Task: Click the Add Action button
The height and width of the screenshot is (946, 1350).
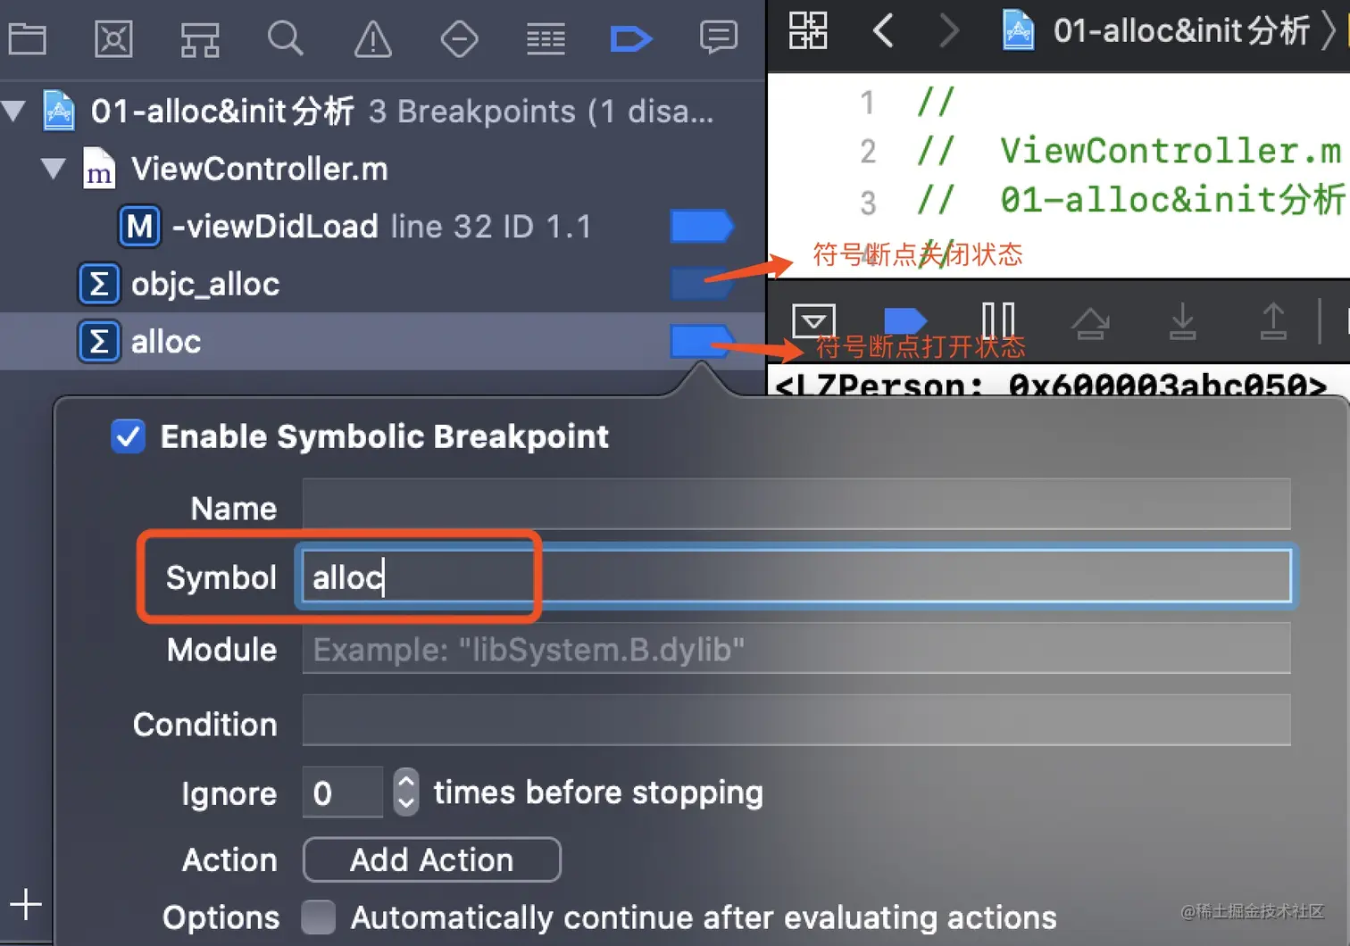Action: point(432,859)
